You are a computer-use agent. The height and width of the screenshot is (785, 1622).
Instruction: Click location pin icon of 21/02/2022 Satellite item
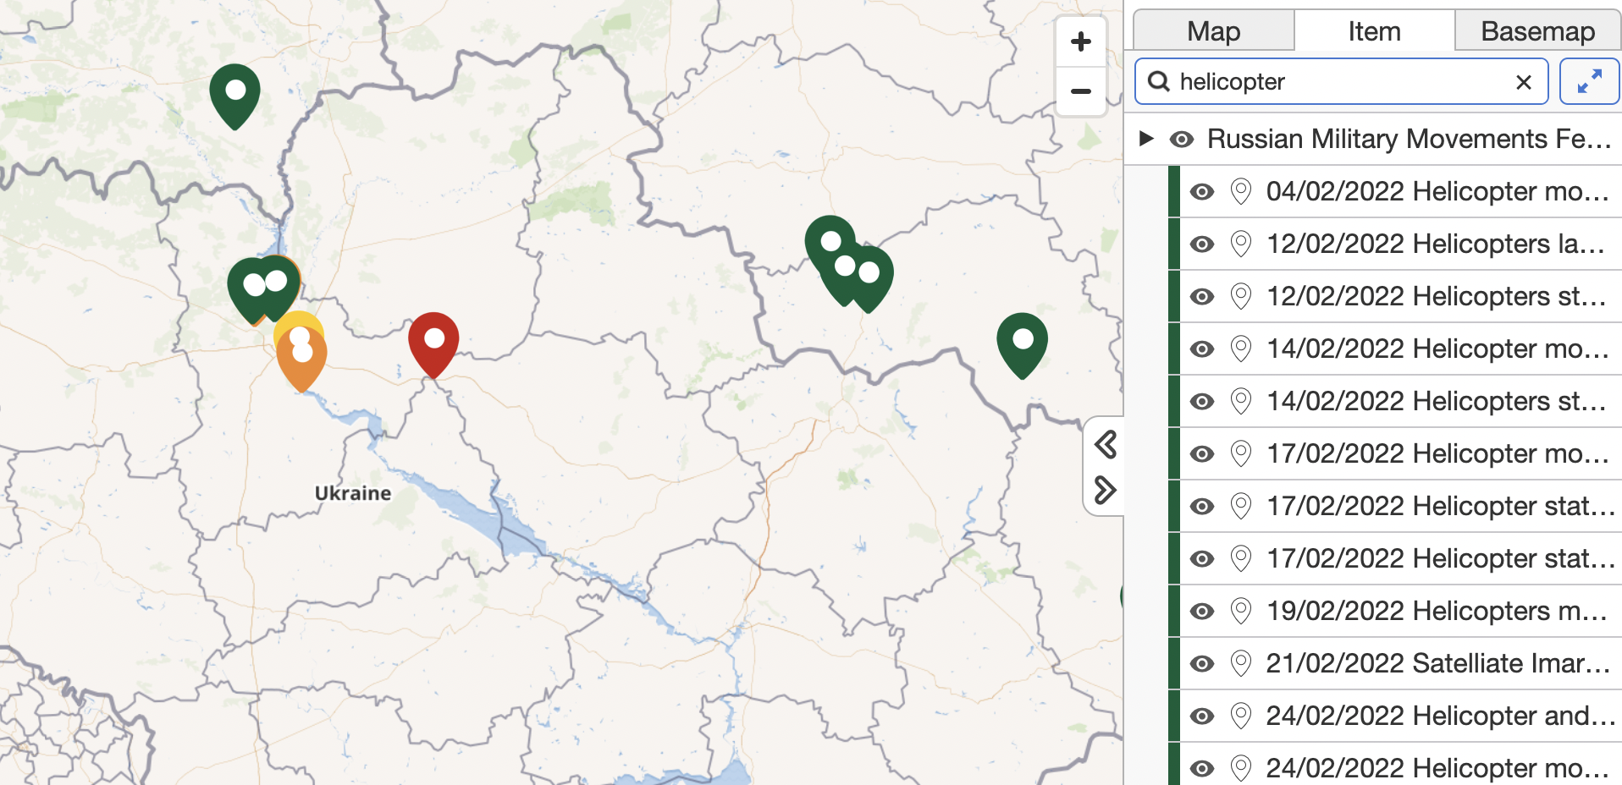coord(1240,664)
